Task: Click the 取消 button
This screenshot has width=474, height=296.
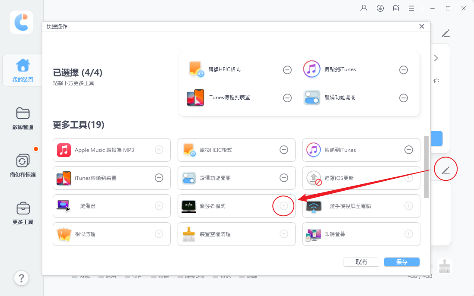Action: click(x=361, y=262)
